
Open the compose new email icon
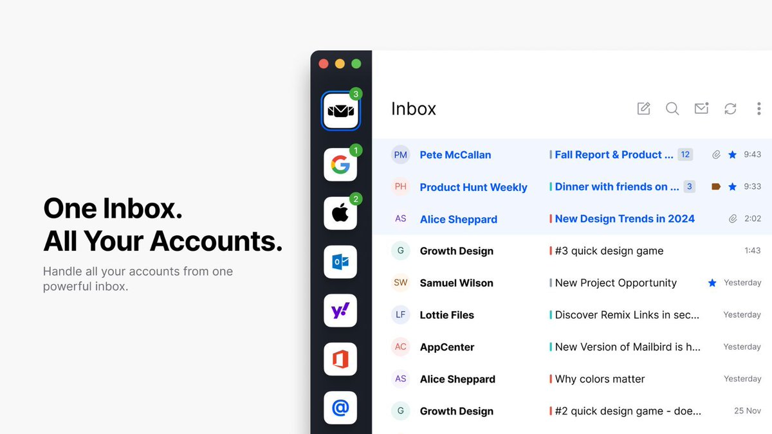click(x=643, y=109)
